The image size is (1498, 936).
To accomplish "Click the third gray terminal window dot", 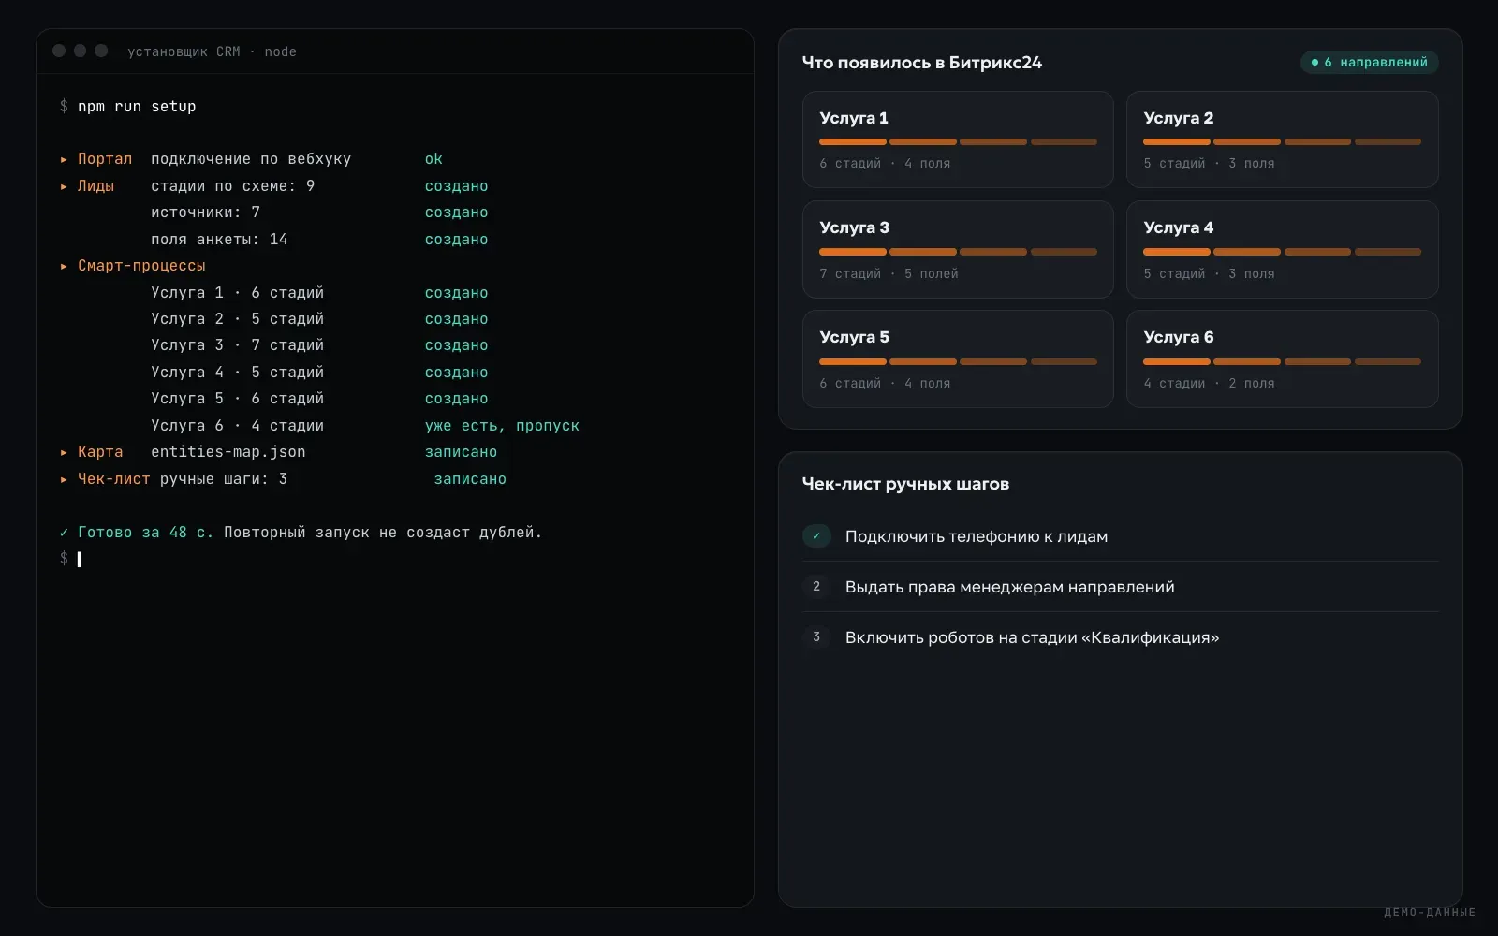I will [101, 51].
